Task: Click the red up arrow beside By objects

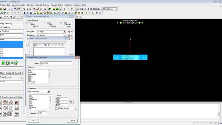Action: tap(69, 35)
